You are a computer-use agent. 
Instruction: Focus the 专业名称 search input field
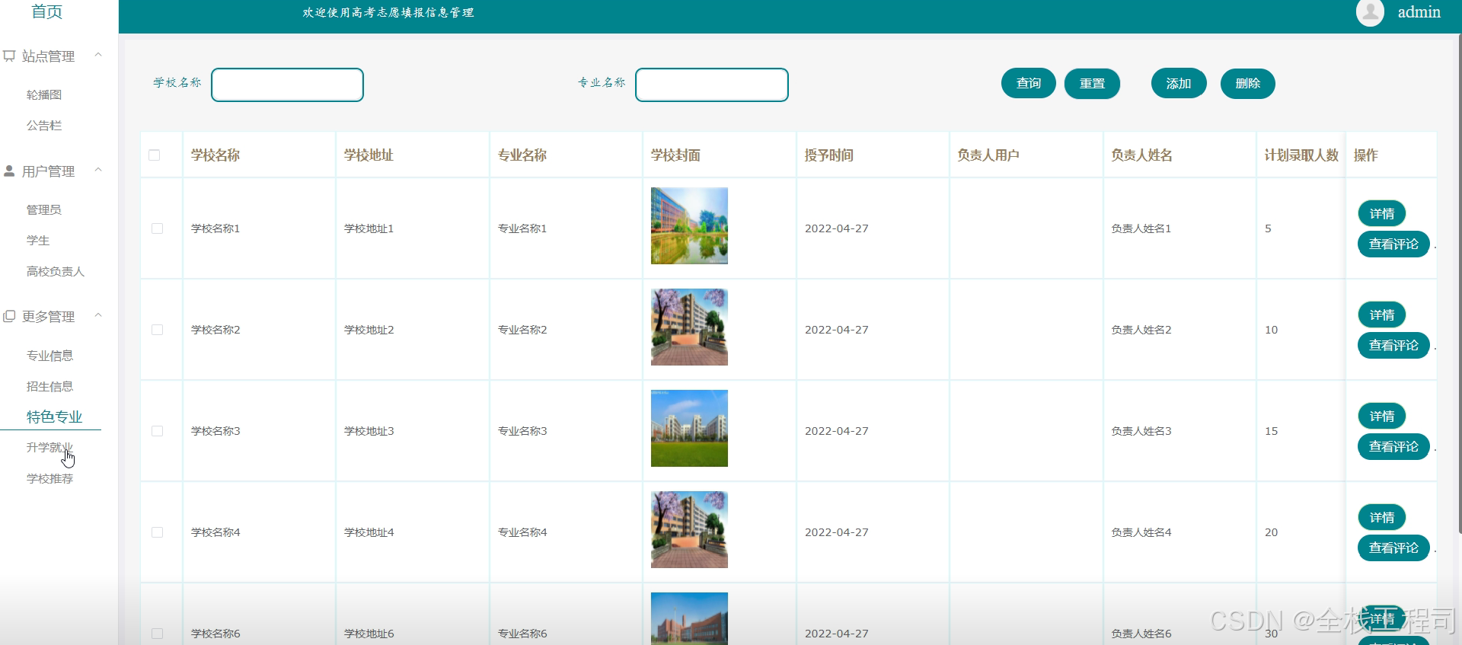point(712,85)
